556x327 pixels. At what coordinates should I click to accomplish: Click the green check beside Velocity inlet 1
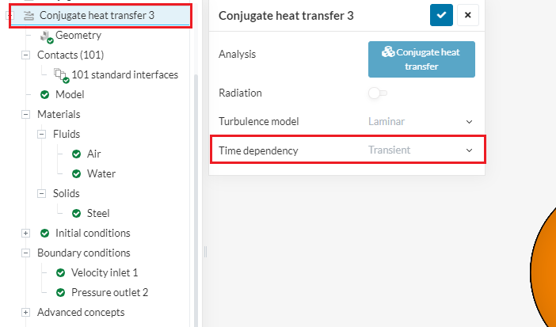pyautogui.click(x=60, y=272)
